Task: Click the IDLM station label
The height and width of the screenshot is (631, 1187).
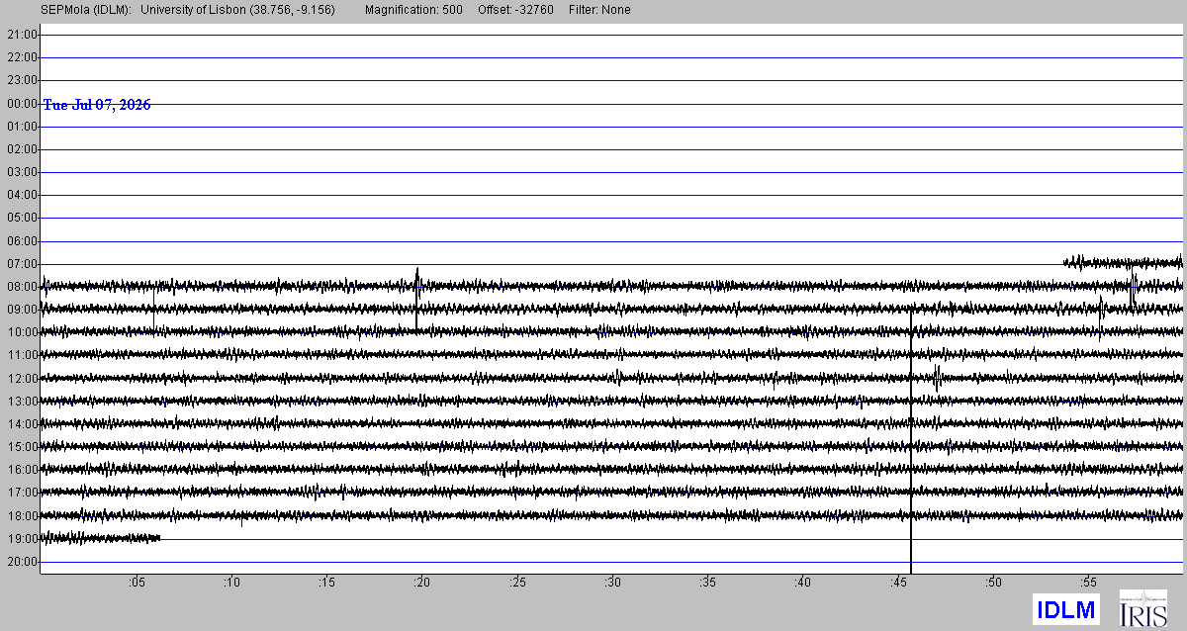Action: 1065,610
